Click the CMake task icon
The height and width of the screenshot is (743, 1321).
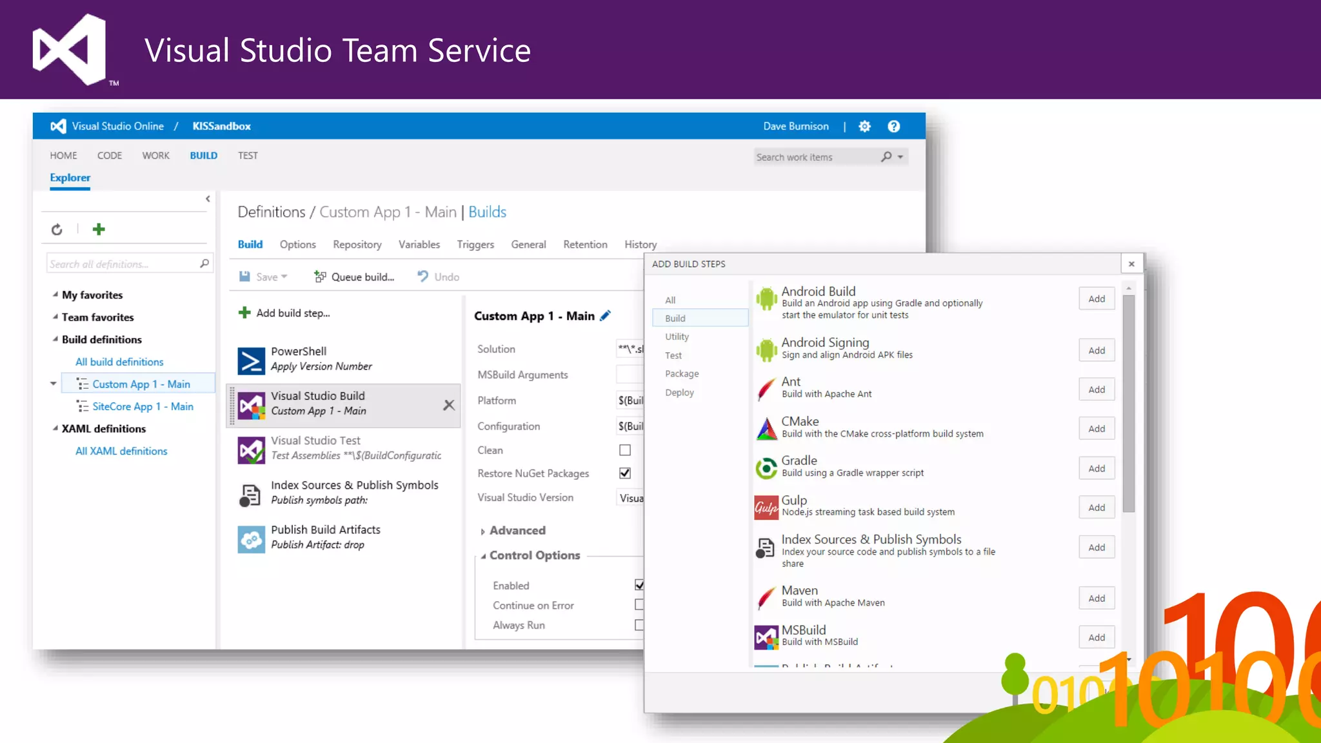pos(766,429)
